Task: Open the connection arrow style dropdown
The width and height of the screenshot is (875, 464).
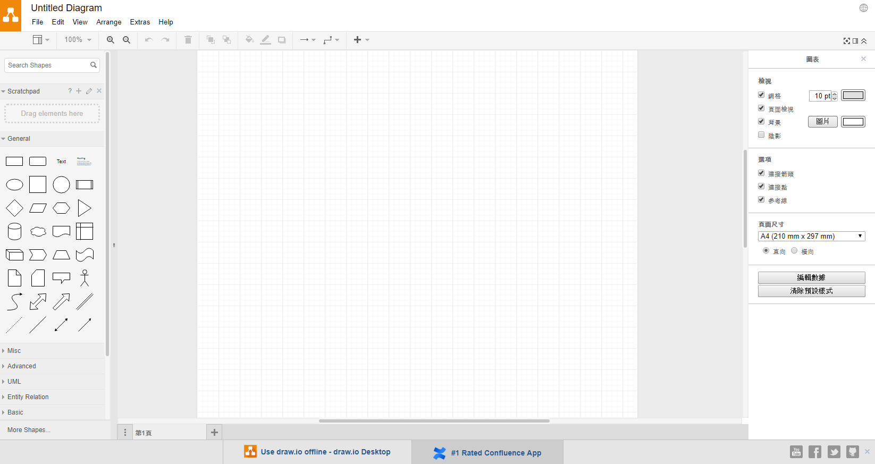Action: point(308,40)
